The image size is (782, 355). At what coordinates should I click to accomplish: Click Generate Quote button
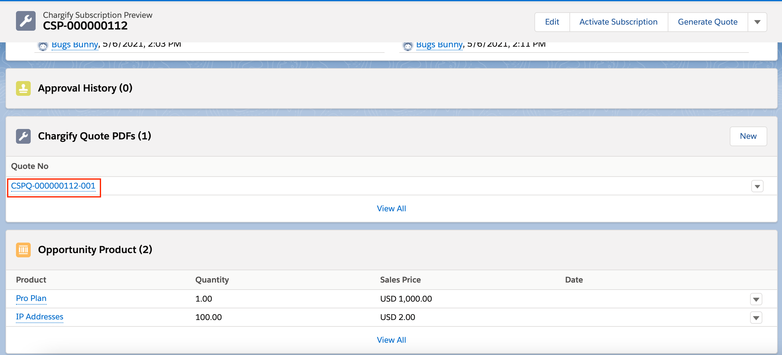707,22
